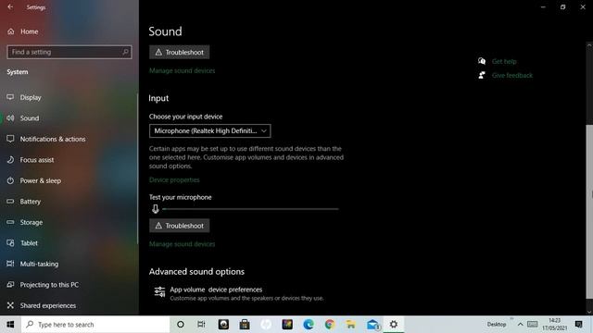
Task: Open Storage settings in the sidebar
Action: point(31,222)
